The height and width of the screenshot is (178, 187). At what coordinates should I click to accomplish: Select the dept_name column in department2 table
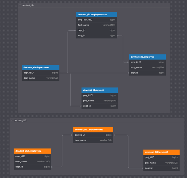pyautogui.click(x=93, y=140)
